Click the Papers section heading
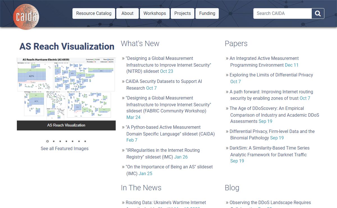Image resolution: width=337 pixels, height=208 pixels. [236, 44]
